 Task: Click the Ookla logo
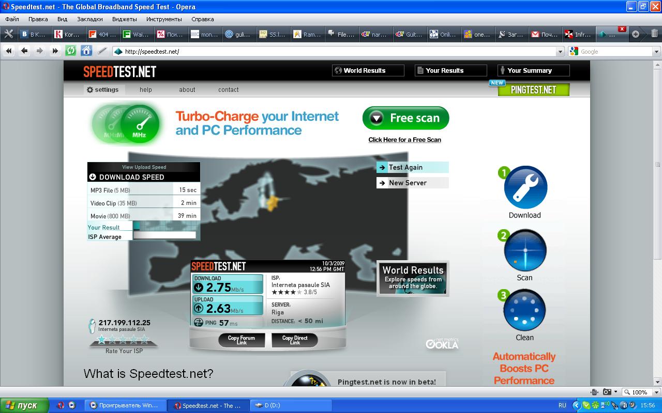[442, 343]
